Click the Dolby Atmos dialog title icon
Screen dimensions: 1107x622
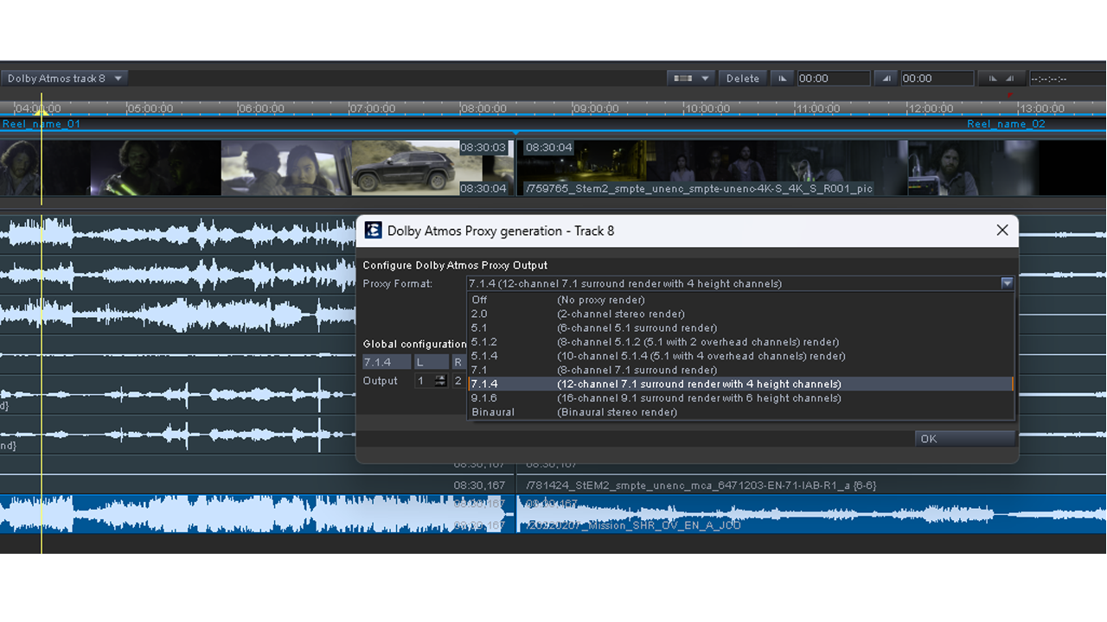tap(373, 231)
